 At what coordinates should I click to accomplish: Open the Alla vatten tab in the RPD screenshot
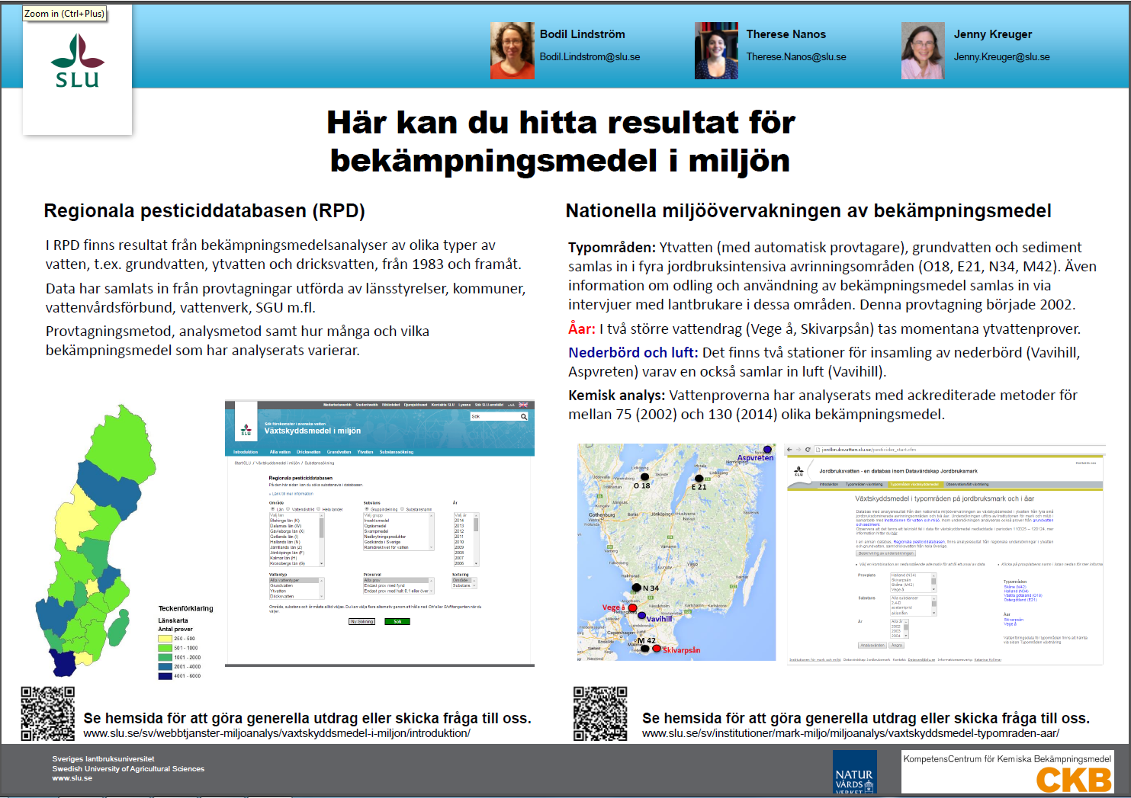pyautogui.click(x=280, y=452)
